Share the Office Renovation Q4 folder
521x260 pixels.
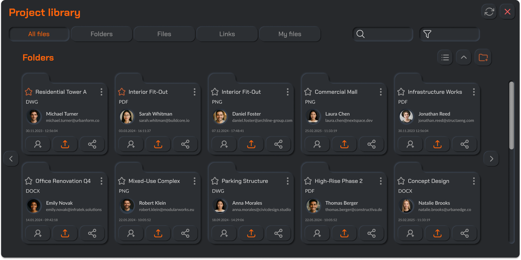tap(92, 233)
